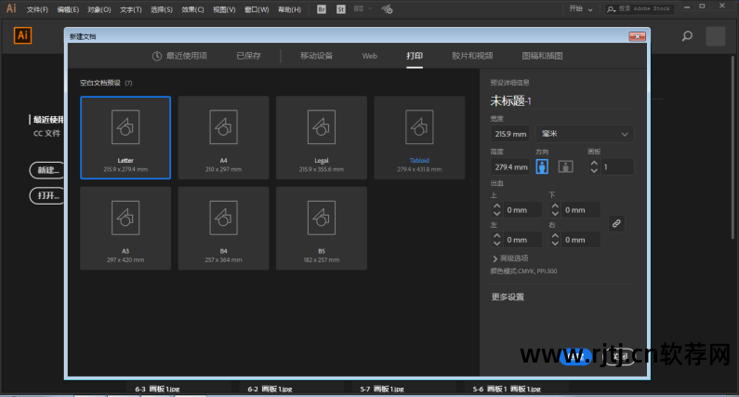The image size is (739, 397).
Task: Select the Letter preset thumbnail
Action: pos(125,138)
